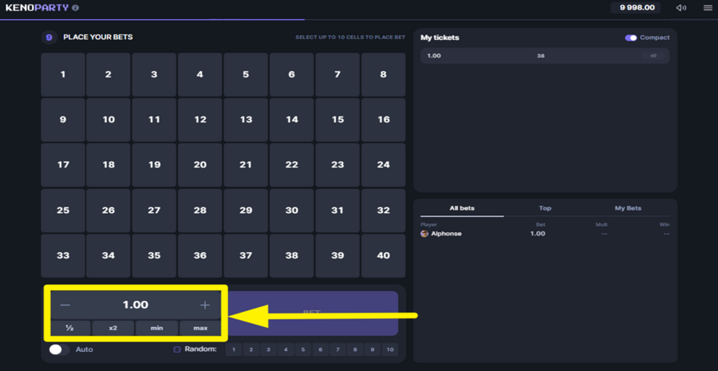Pick 9 random cells
Viewport: 718px width, 371px height.
click(373, 350)
